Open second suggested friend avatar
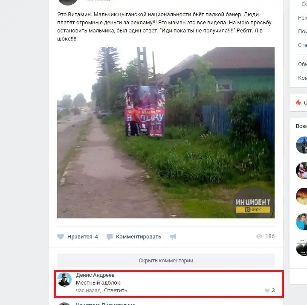The image size is (307, 305). [301, 171]
